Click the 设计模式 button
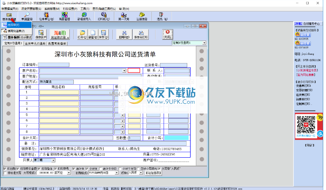 pyautogui.click(x=26, y=37)
